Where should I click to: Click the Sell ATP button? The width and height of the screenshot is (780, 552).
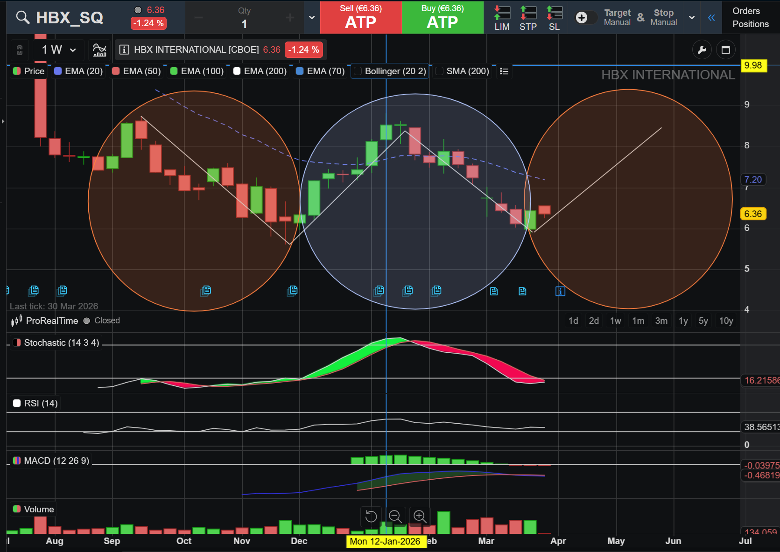tap(361, 17)
